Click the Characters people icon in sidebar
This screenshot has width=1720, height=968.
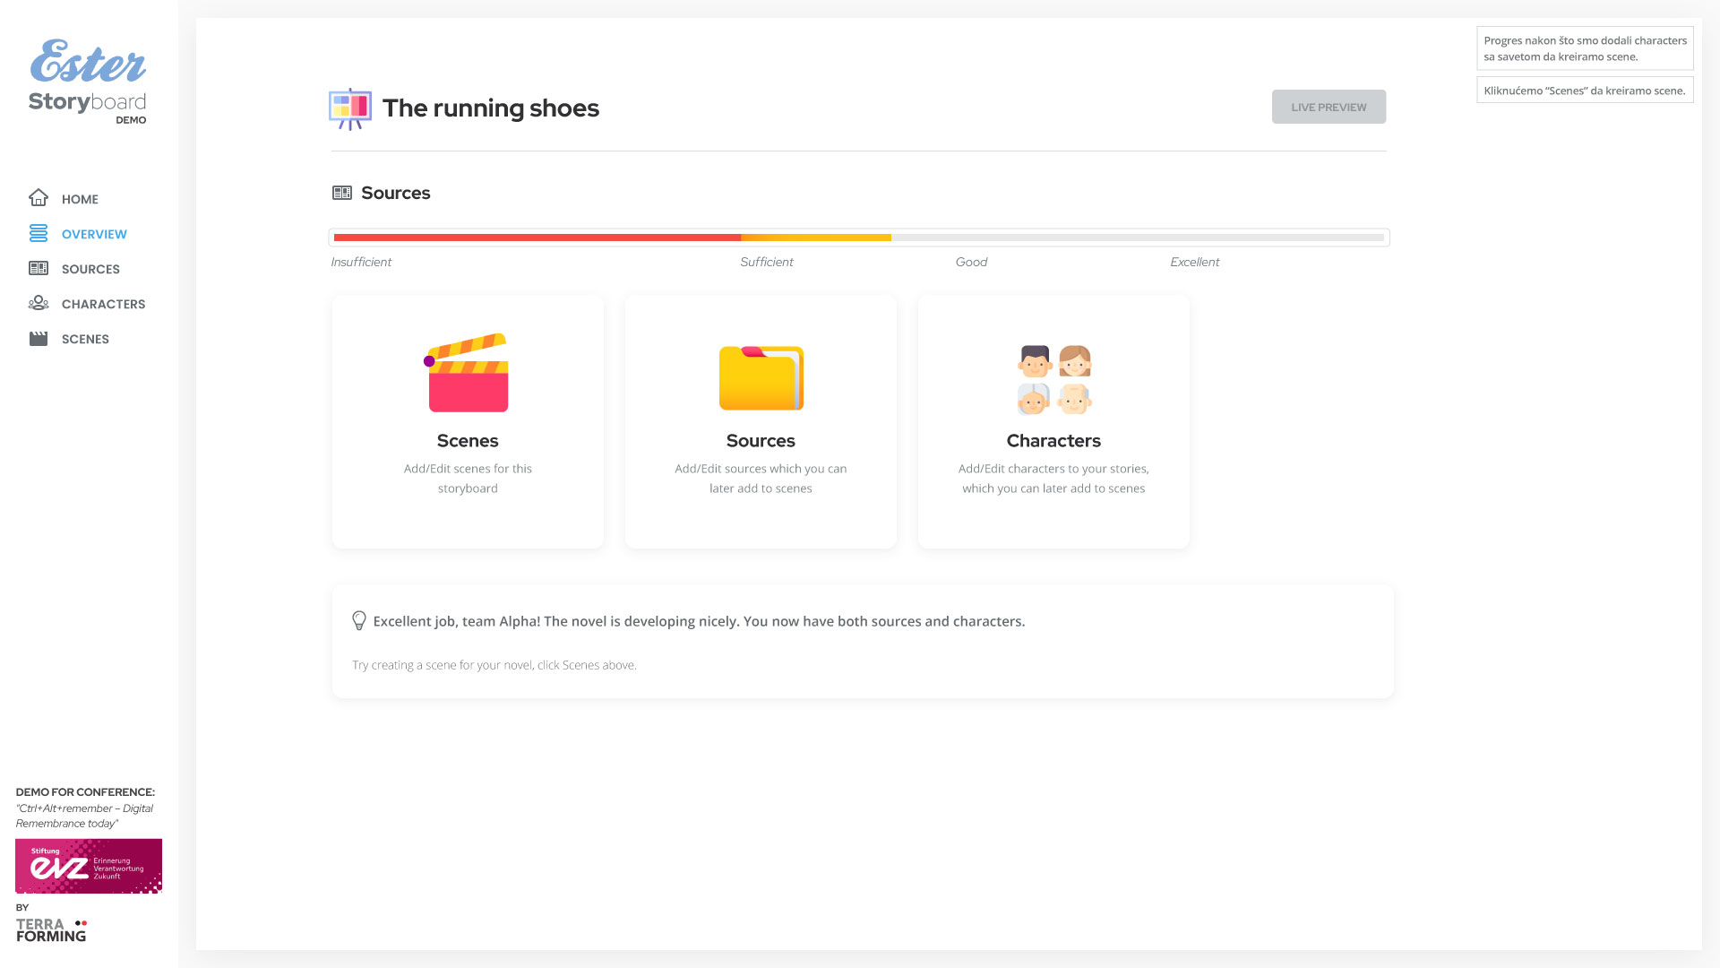39,304
